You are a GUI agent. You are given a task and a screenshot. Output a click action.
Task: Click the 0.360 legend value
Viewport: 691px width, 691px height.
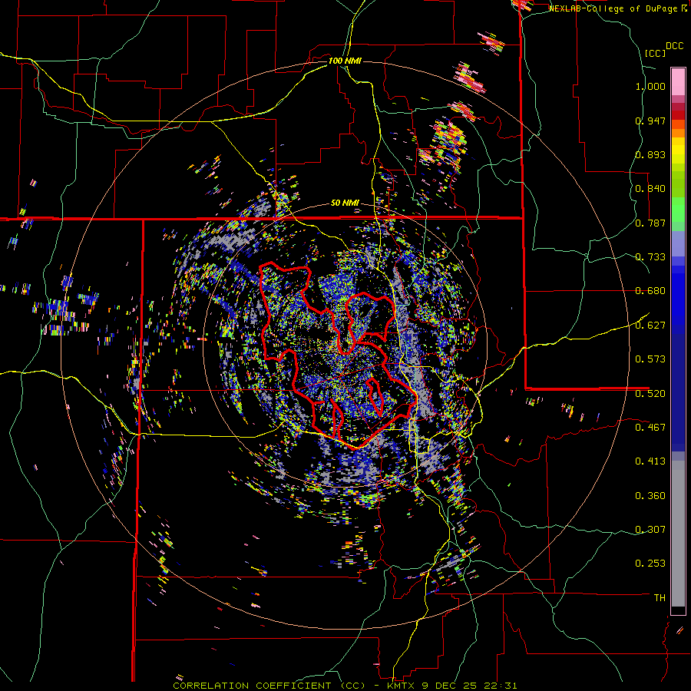[x=650, y=496]
